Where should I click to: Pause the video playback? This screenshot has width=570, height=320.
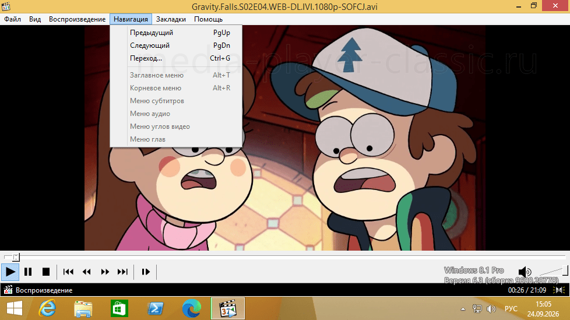[28, 272]
